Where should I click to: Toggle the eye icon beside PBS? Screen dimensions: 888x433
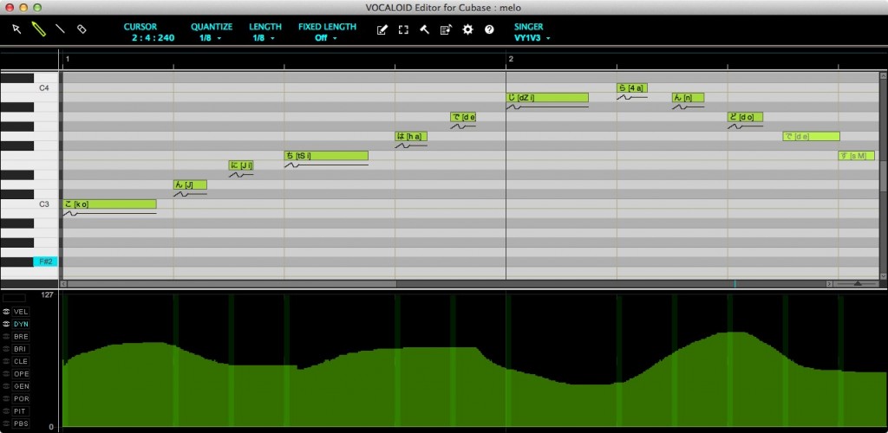(6, 423)
